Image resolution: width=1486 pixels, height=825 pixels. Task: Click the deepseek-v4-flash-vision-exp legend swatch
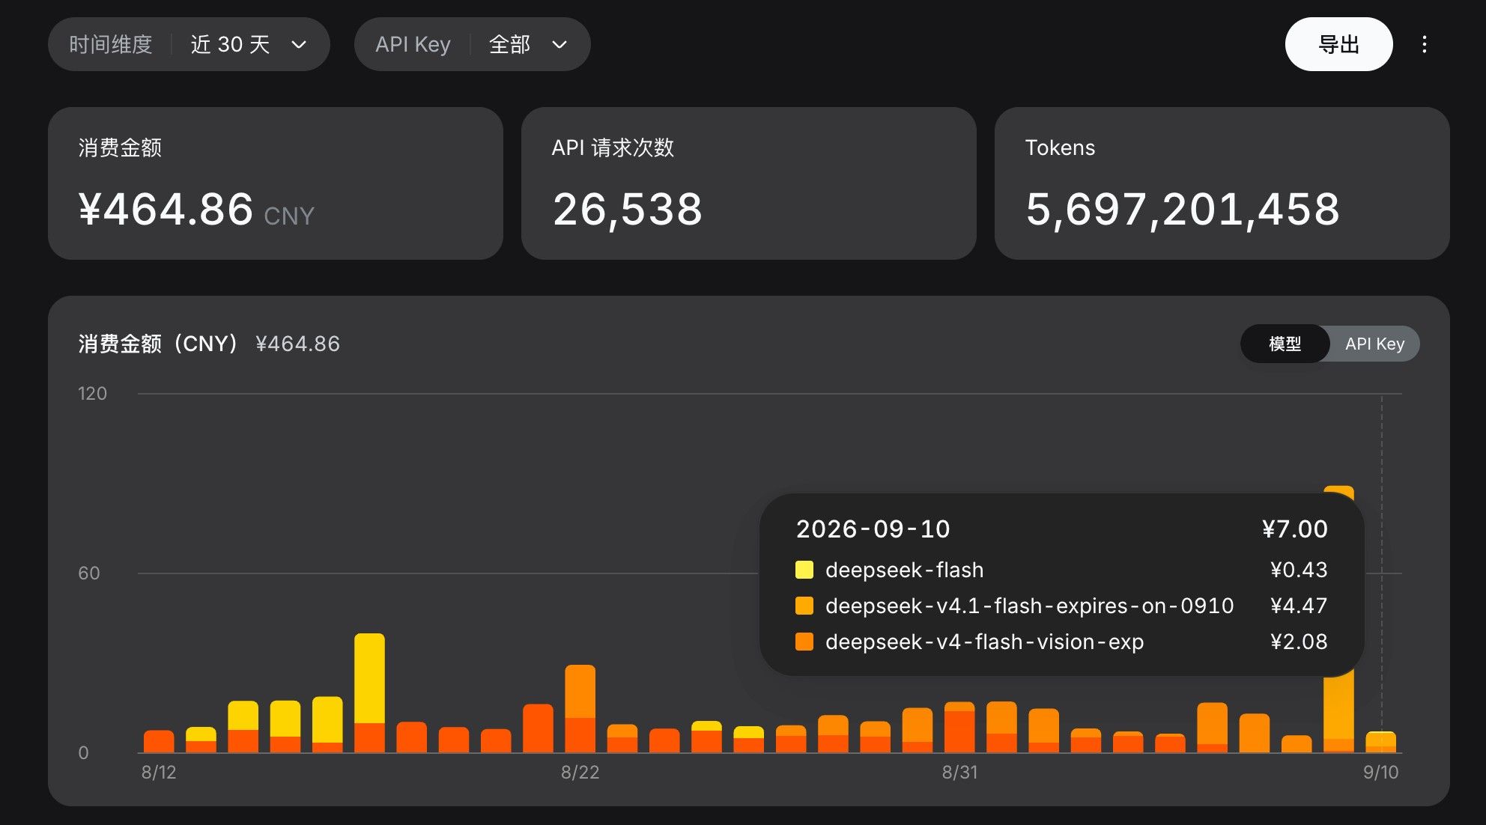(804, 642)
